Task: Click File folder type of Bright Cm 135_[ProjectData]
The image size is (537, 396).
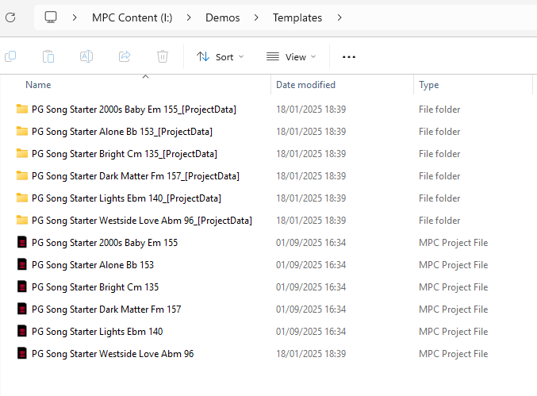Action: [439, 154]
